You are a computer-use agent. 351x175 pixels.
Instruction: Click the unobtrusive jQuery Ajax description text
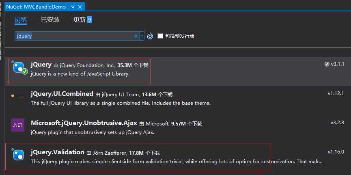[x=93, y=132]
